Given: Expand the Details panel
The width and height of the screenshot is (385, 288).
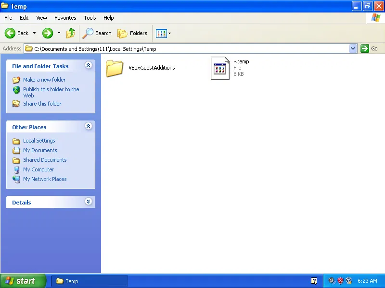Looking at the screenshot, I should pos(89,202).
